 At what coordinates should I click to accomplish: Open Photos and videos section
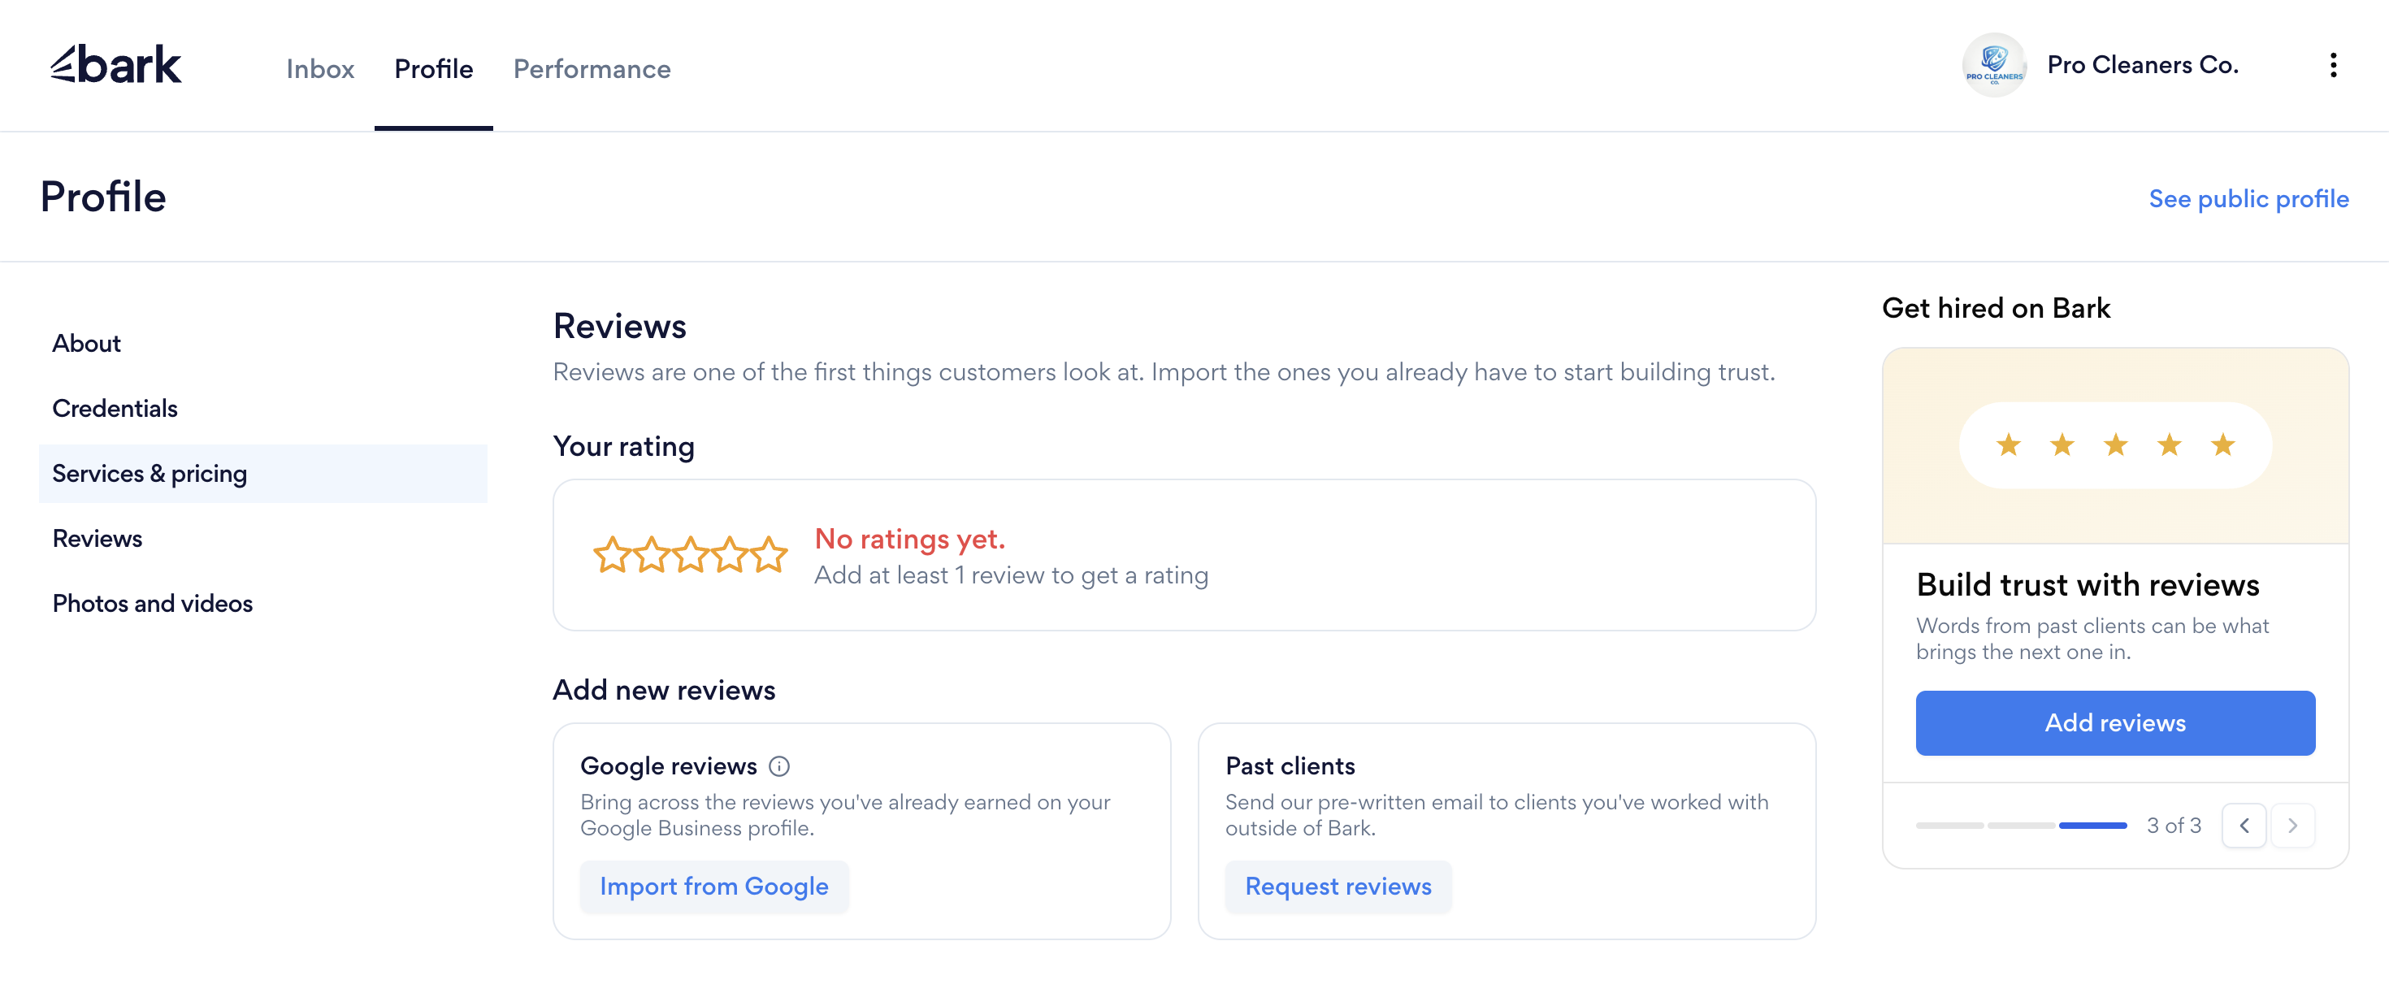tap(152, 603)
